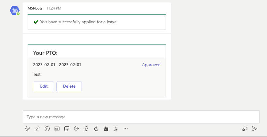Click the Edit button on PTO card
The width and height of the screenshot is (267, 137).
tap(44, 86)
